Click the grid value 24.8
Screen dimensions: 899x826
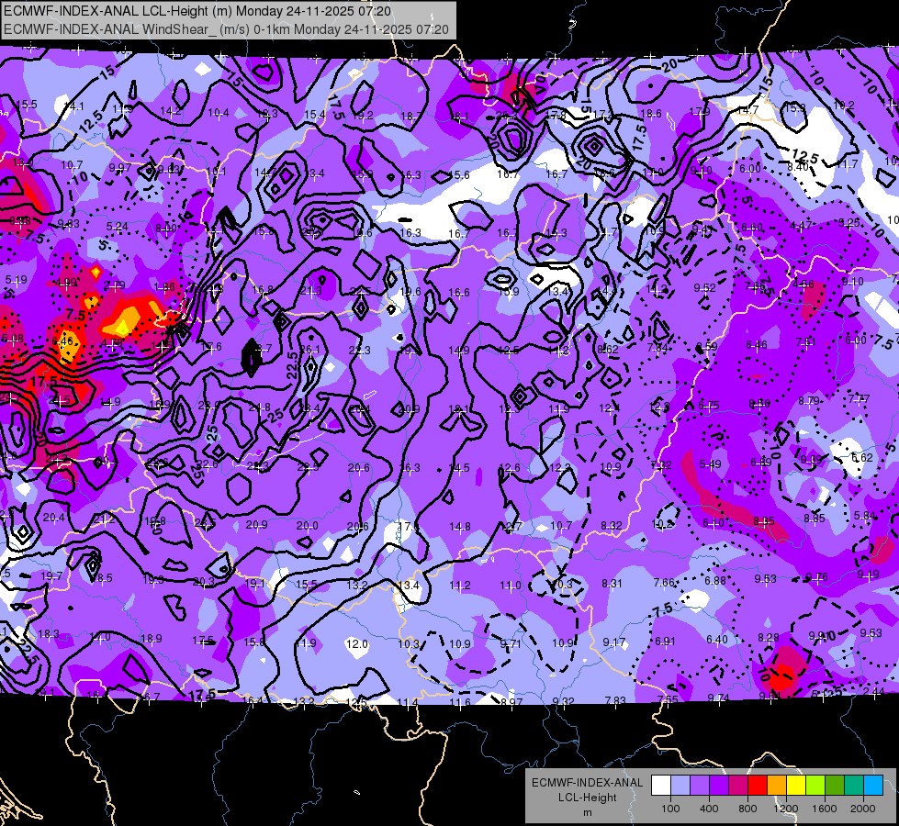(x=260, y=407)
